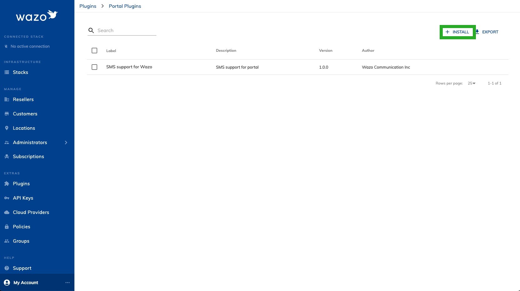Click version 1.0.0 cell
This screenshot has width=520, height=291.
point(324,67)
